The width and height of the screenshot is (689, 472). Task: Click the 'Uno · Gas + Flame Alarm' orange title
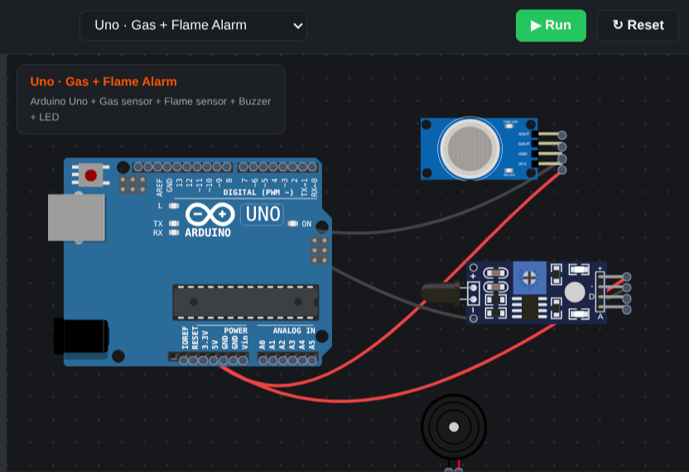coord(104,82)
